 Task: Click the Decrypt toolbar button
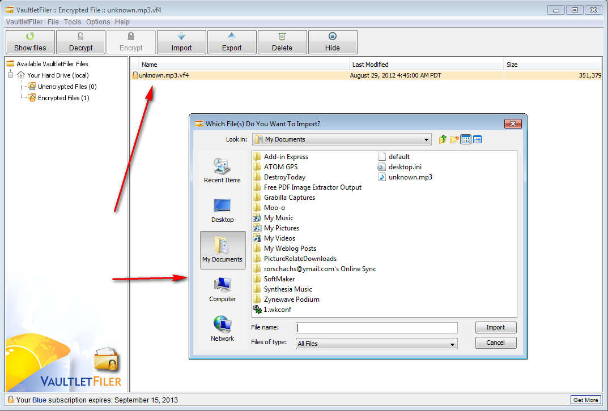[x=80, y=42]
